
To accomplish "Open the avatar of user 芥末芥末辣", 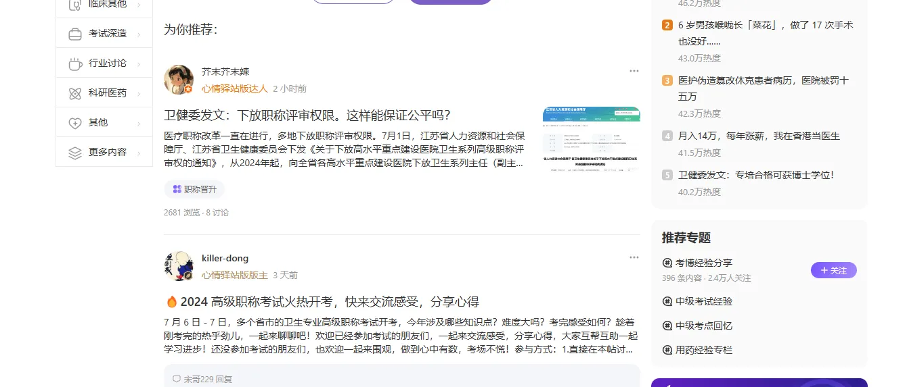I will 179,80.
